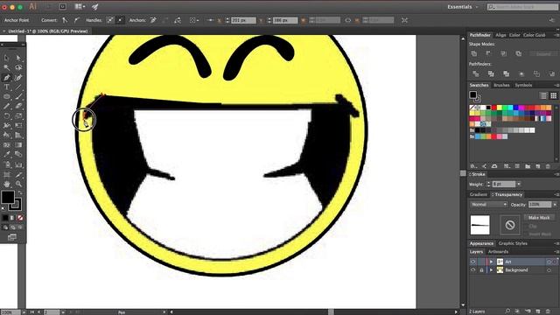Click the Background layer target circle

pos(549,270)
